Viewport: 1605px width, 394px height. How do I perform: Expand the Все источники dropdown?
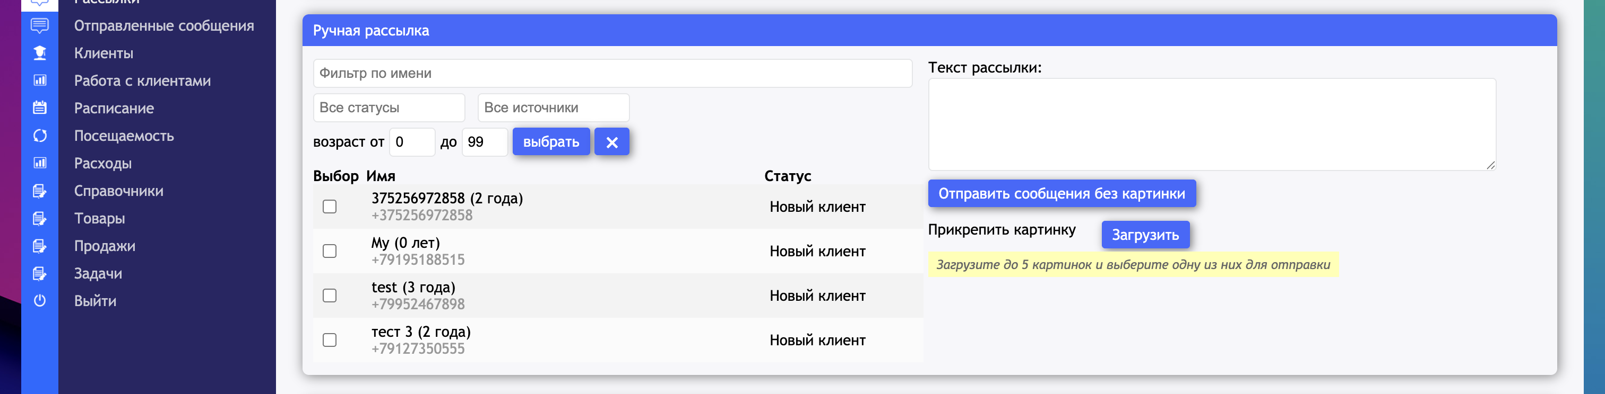553,108
